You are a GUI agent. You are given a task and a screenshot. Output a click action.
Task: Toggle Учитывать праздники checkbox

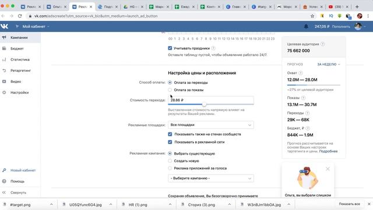170,48
